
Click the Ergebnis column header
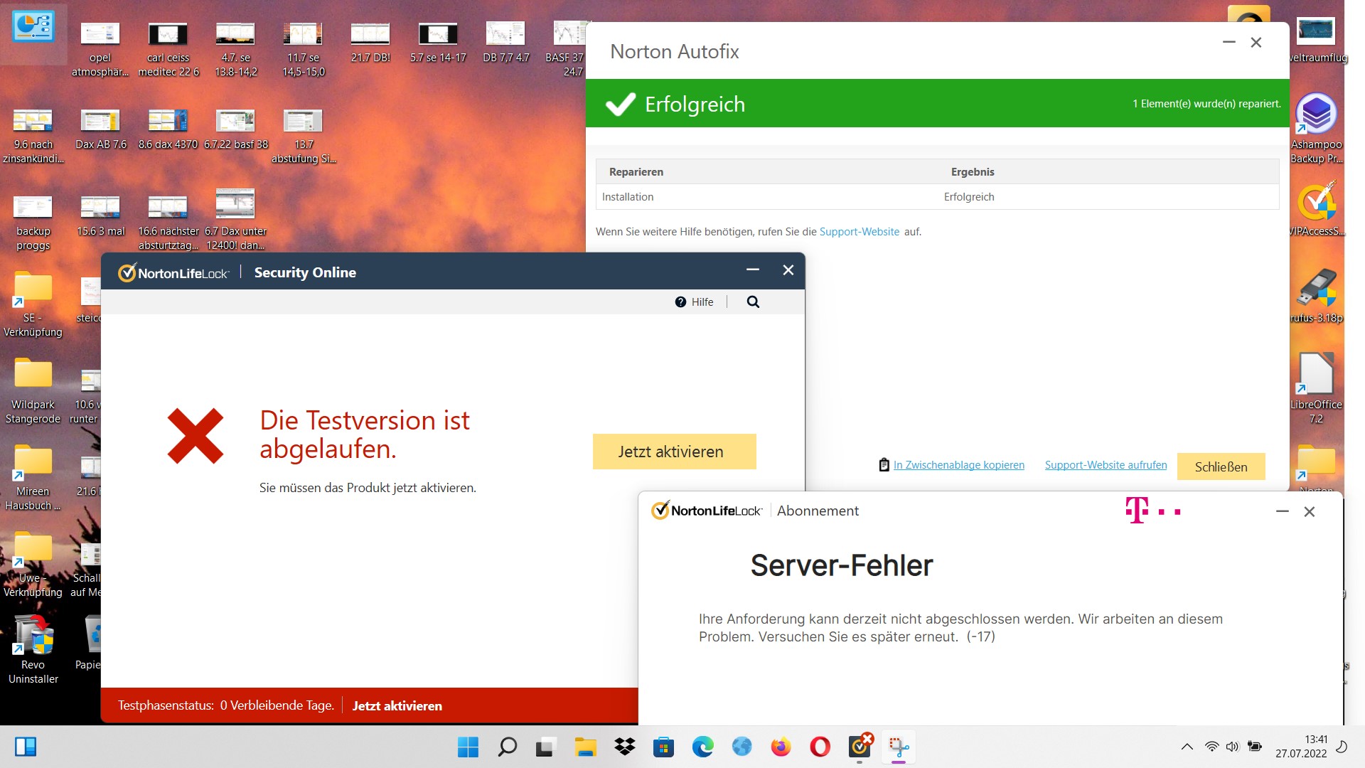click(x=972, y=172)
